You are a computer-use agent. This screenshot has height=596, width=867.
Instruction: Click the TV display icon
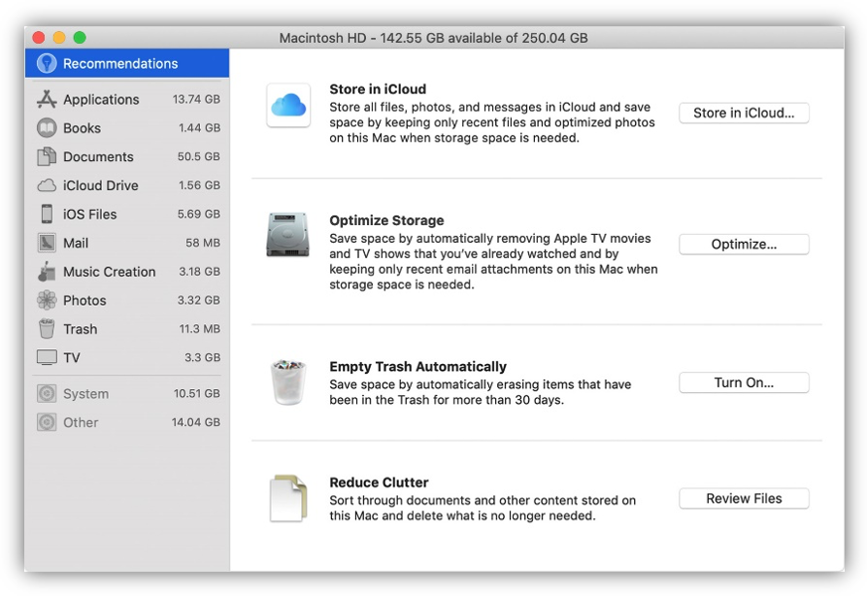point(47,358)
